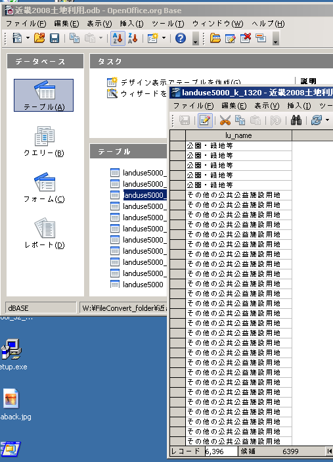Image resolution: width=333 pixels, height=462 pixels.
Task: Click the record number field showing 6,396
Action: coord(221,451)
